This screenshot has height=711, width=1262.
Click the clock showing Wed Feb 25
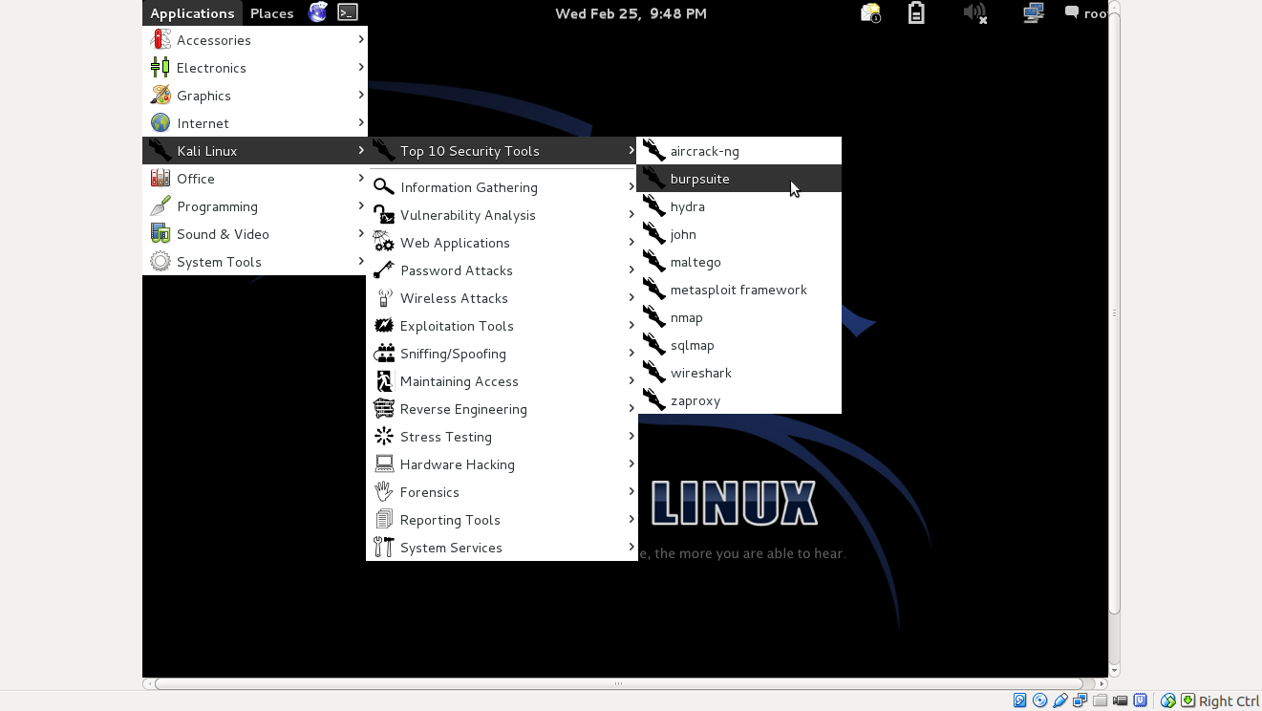pos(631,13)
